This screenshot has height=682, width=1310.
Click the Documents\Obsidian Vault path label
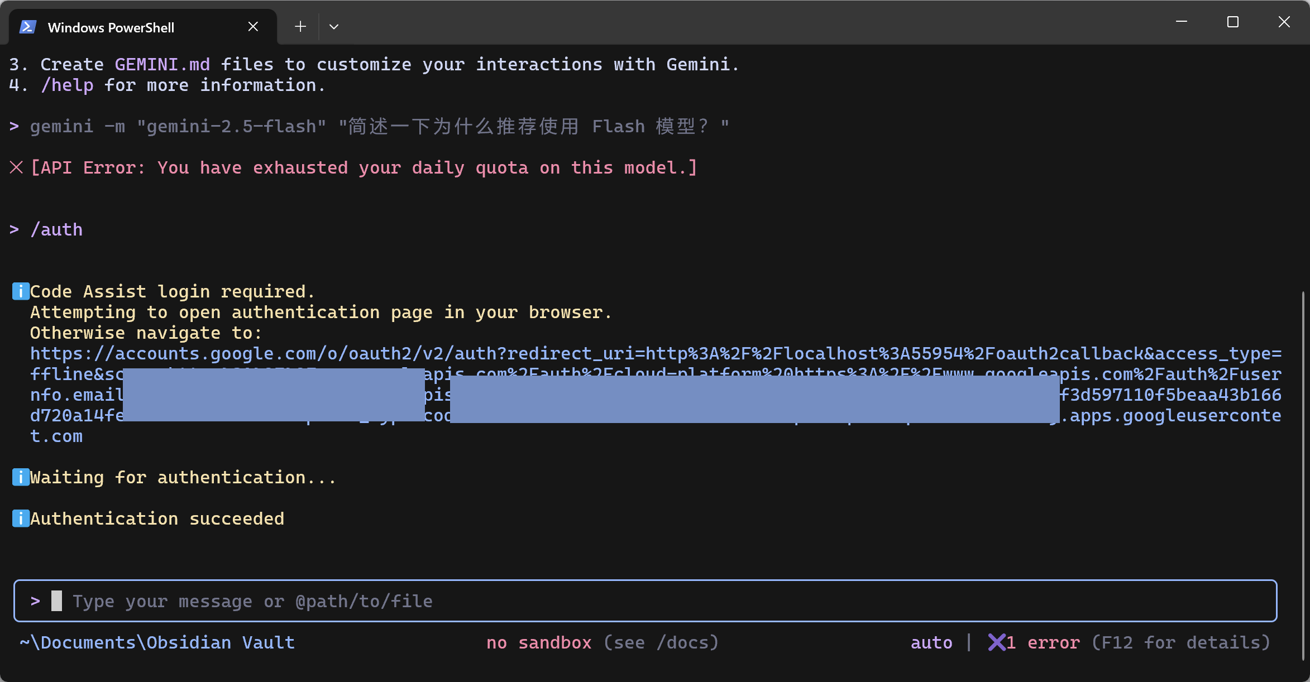[157, 642]
